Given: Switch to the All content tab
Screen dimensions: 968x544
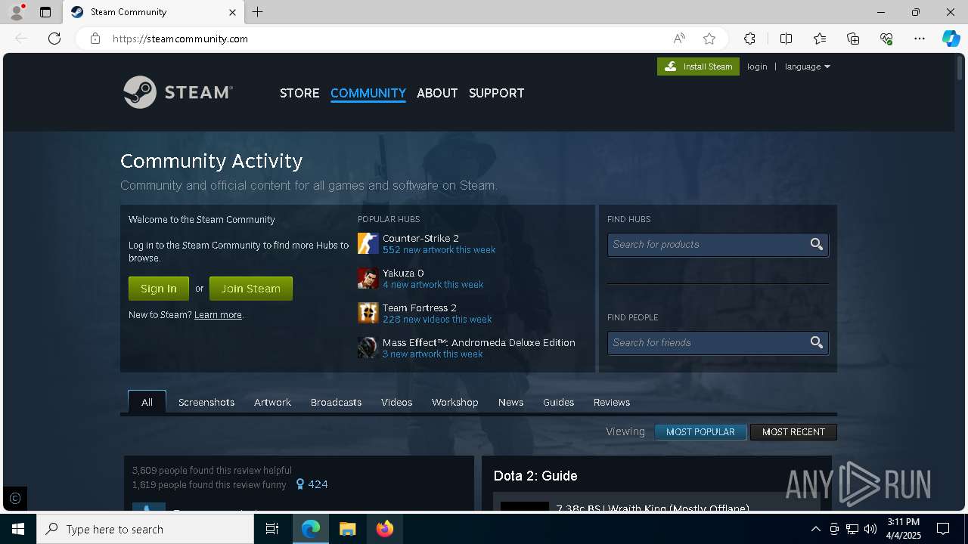Looking at the screenshot, I should pyautogui.click(x=147, y=402).
